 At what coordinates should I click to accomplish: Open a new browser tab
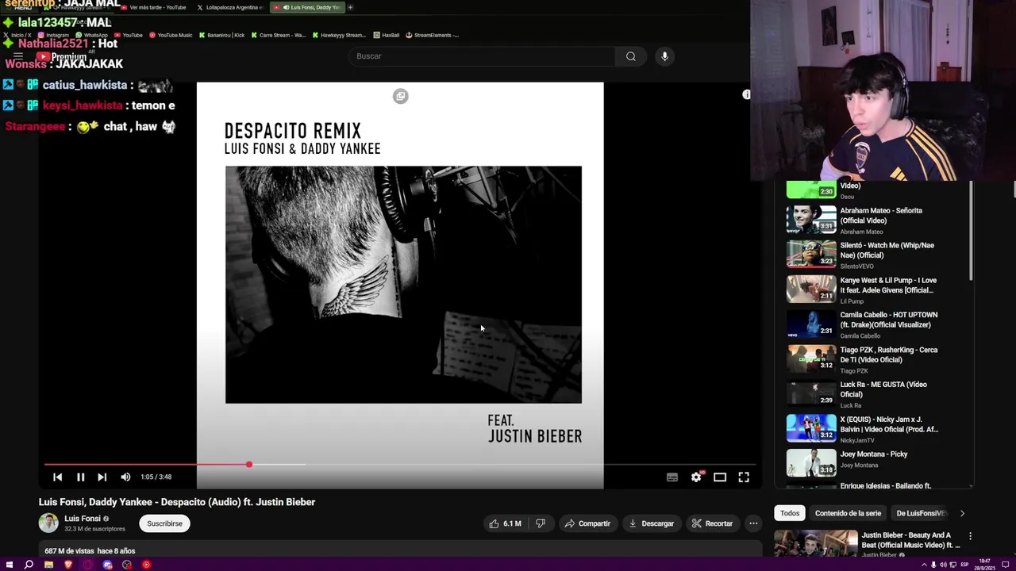350,7
